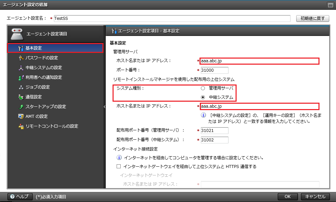Collapse the sidebar with the splitter arrow
Viewport: 336px width, 202px height.
click(x=104, y=107)
